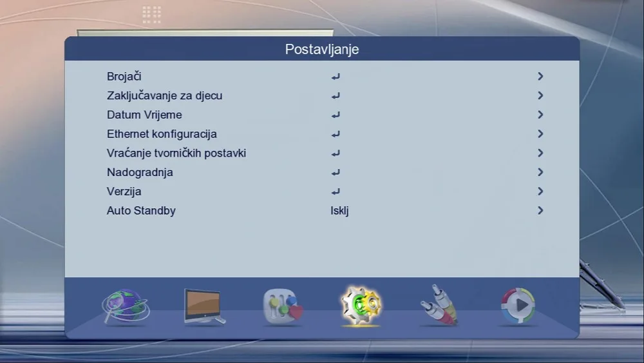Viewport: 644px width, 363px height.
Task: Click the enter arrow beside Nadogradnja
Action: point(336,173)
